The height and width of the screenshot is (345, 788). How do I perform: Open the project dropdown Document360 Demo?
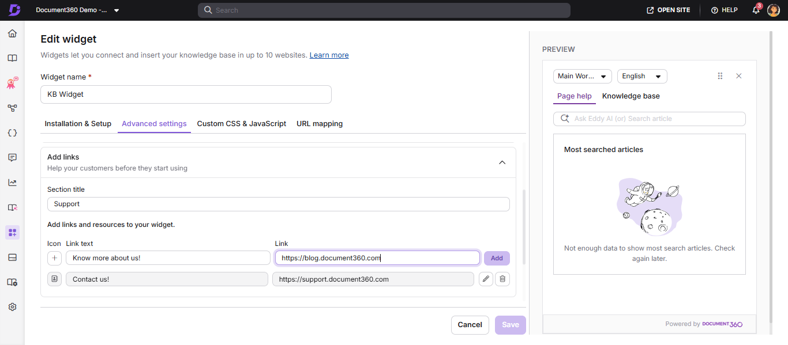pos(77,10)
